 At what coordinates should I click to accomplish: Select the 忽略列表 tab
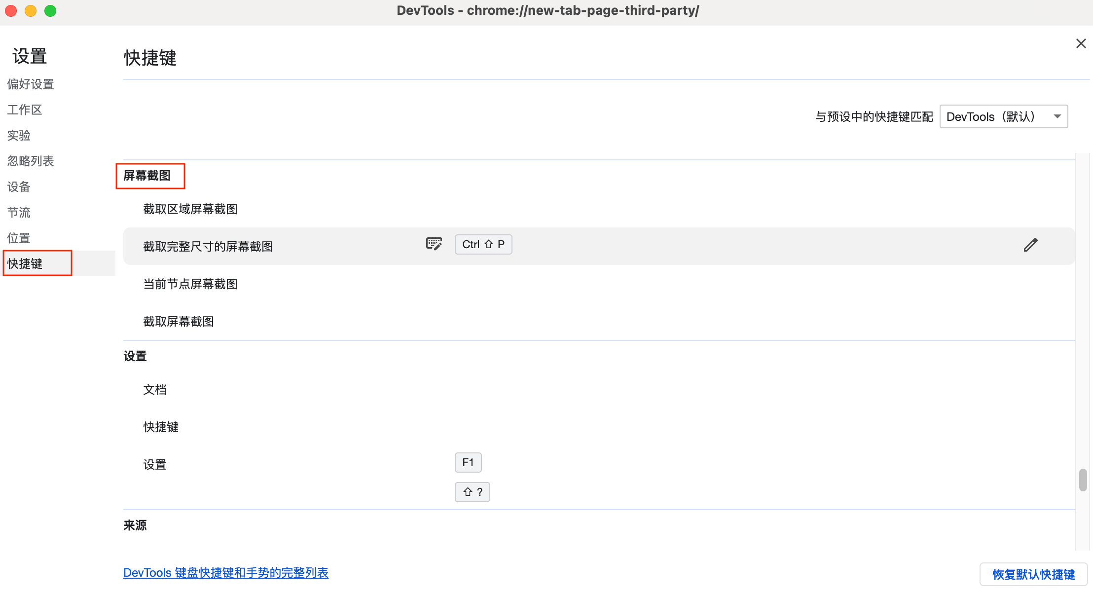(x=31, y=161)
